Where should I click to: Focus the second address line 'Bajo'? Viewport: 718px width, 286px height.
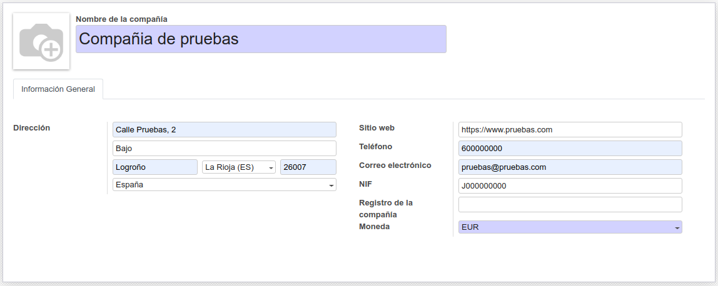[224, 149]
